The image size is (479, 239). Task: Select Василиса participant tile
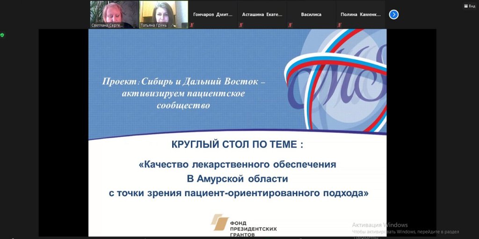[312, 14]
